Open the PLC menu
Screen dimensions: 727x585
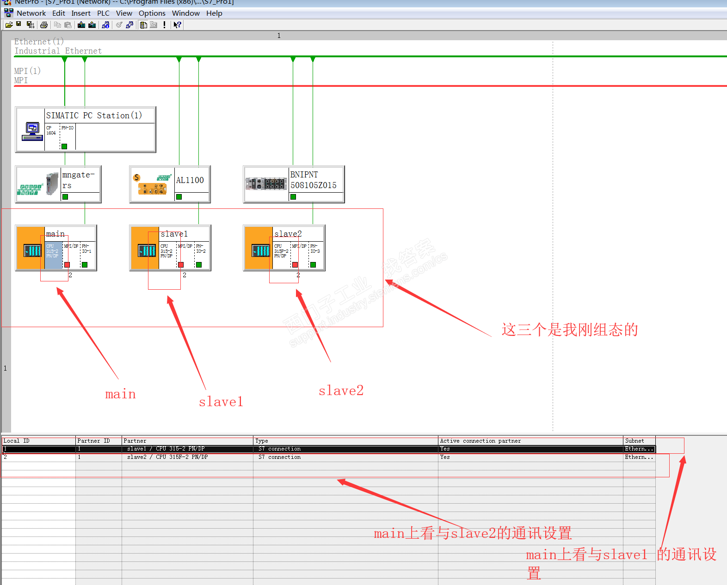(103, 13)
